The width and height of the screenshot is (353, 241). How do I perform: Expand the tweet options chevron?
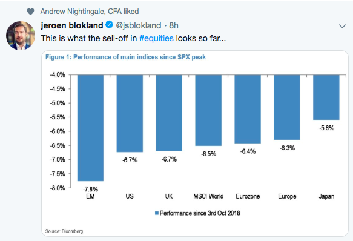342,27
